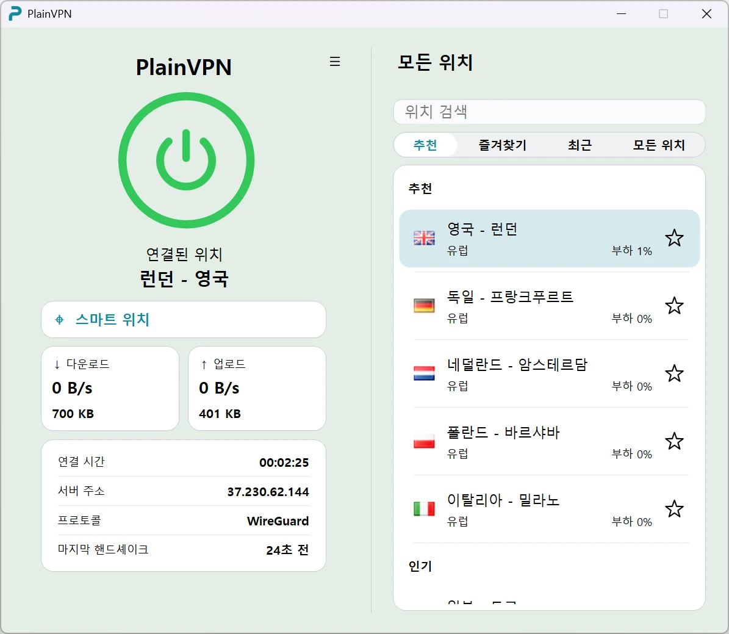The width and height of the screenshot is (729, 634).
Task: Click the Germany flag icon
Action: [424, 306]
